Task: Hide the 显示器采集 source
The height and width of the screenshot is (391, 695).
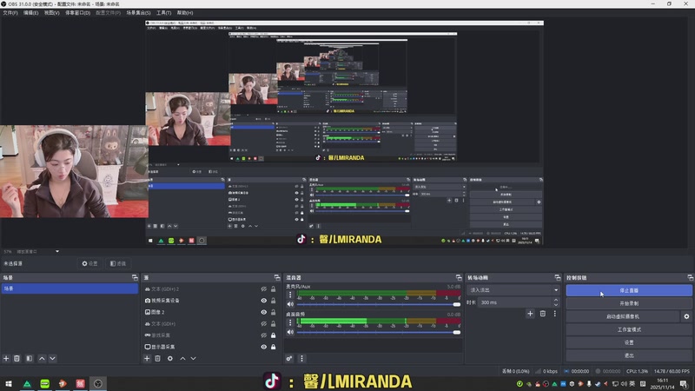Action: [x=264, y=347]
